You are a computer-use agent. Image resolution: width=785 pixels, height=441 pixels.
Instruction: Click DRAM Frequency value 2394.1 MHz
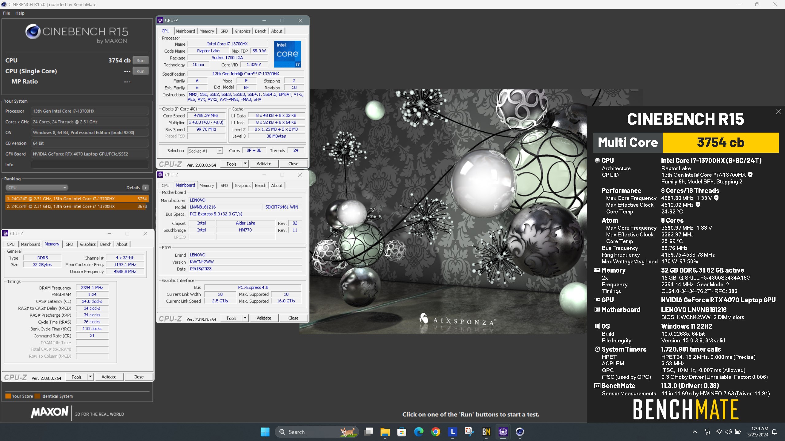(x=92, y=288)
